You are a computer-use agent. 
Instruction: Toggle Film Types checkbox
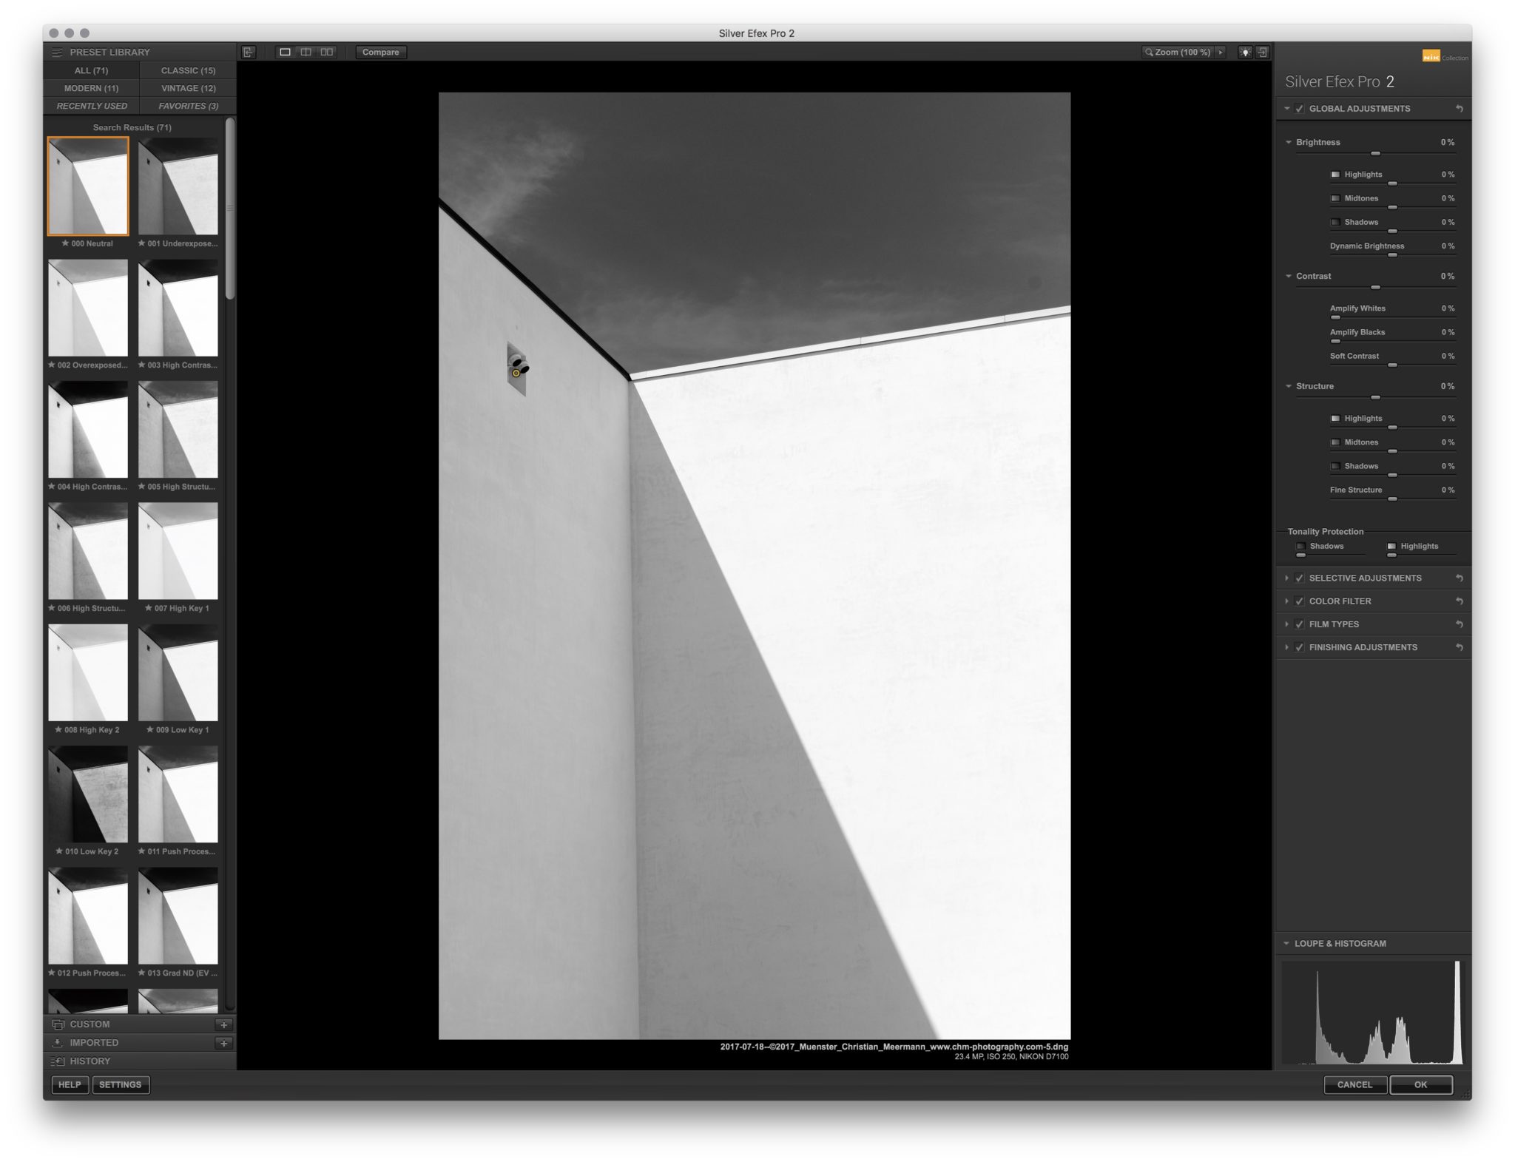coord(1300,624)
